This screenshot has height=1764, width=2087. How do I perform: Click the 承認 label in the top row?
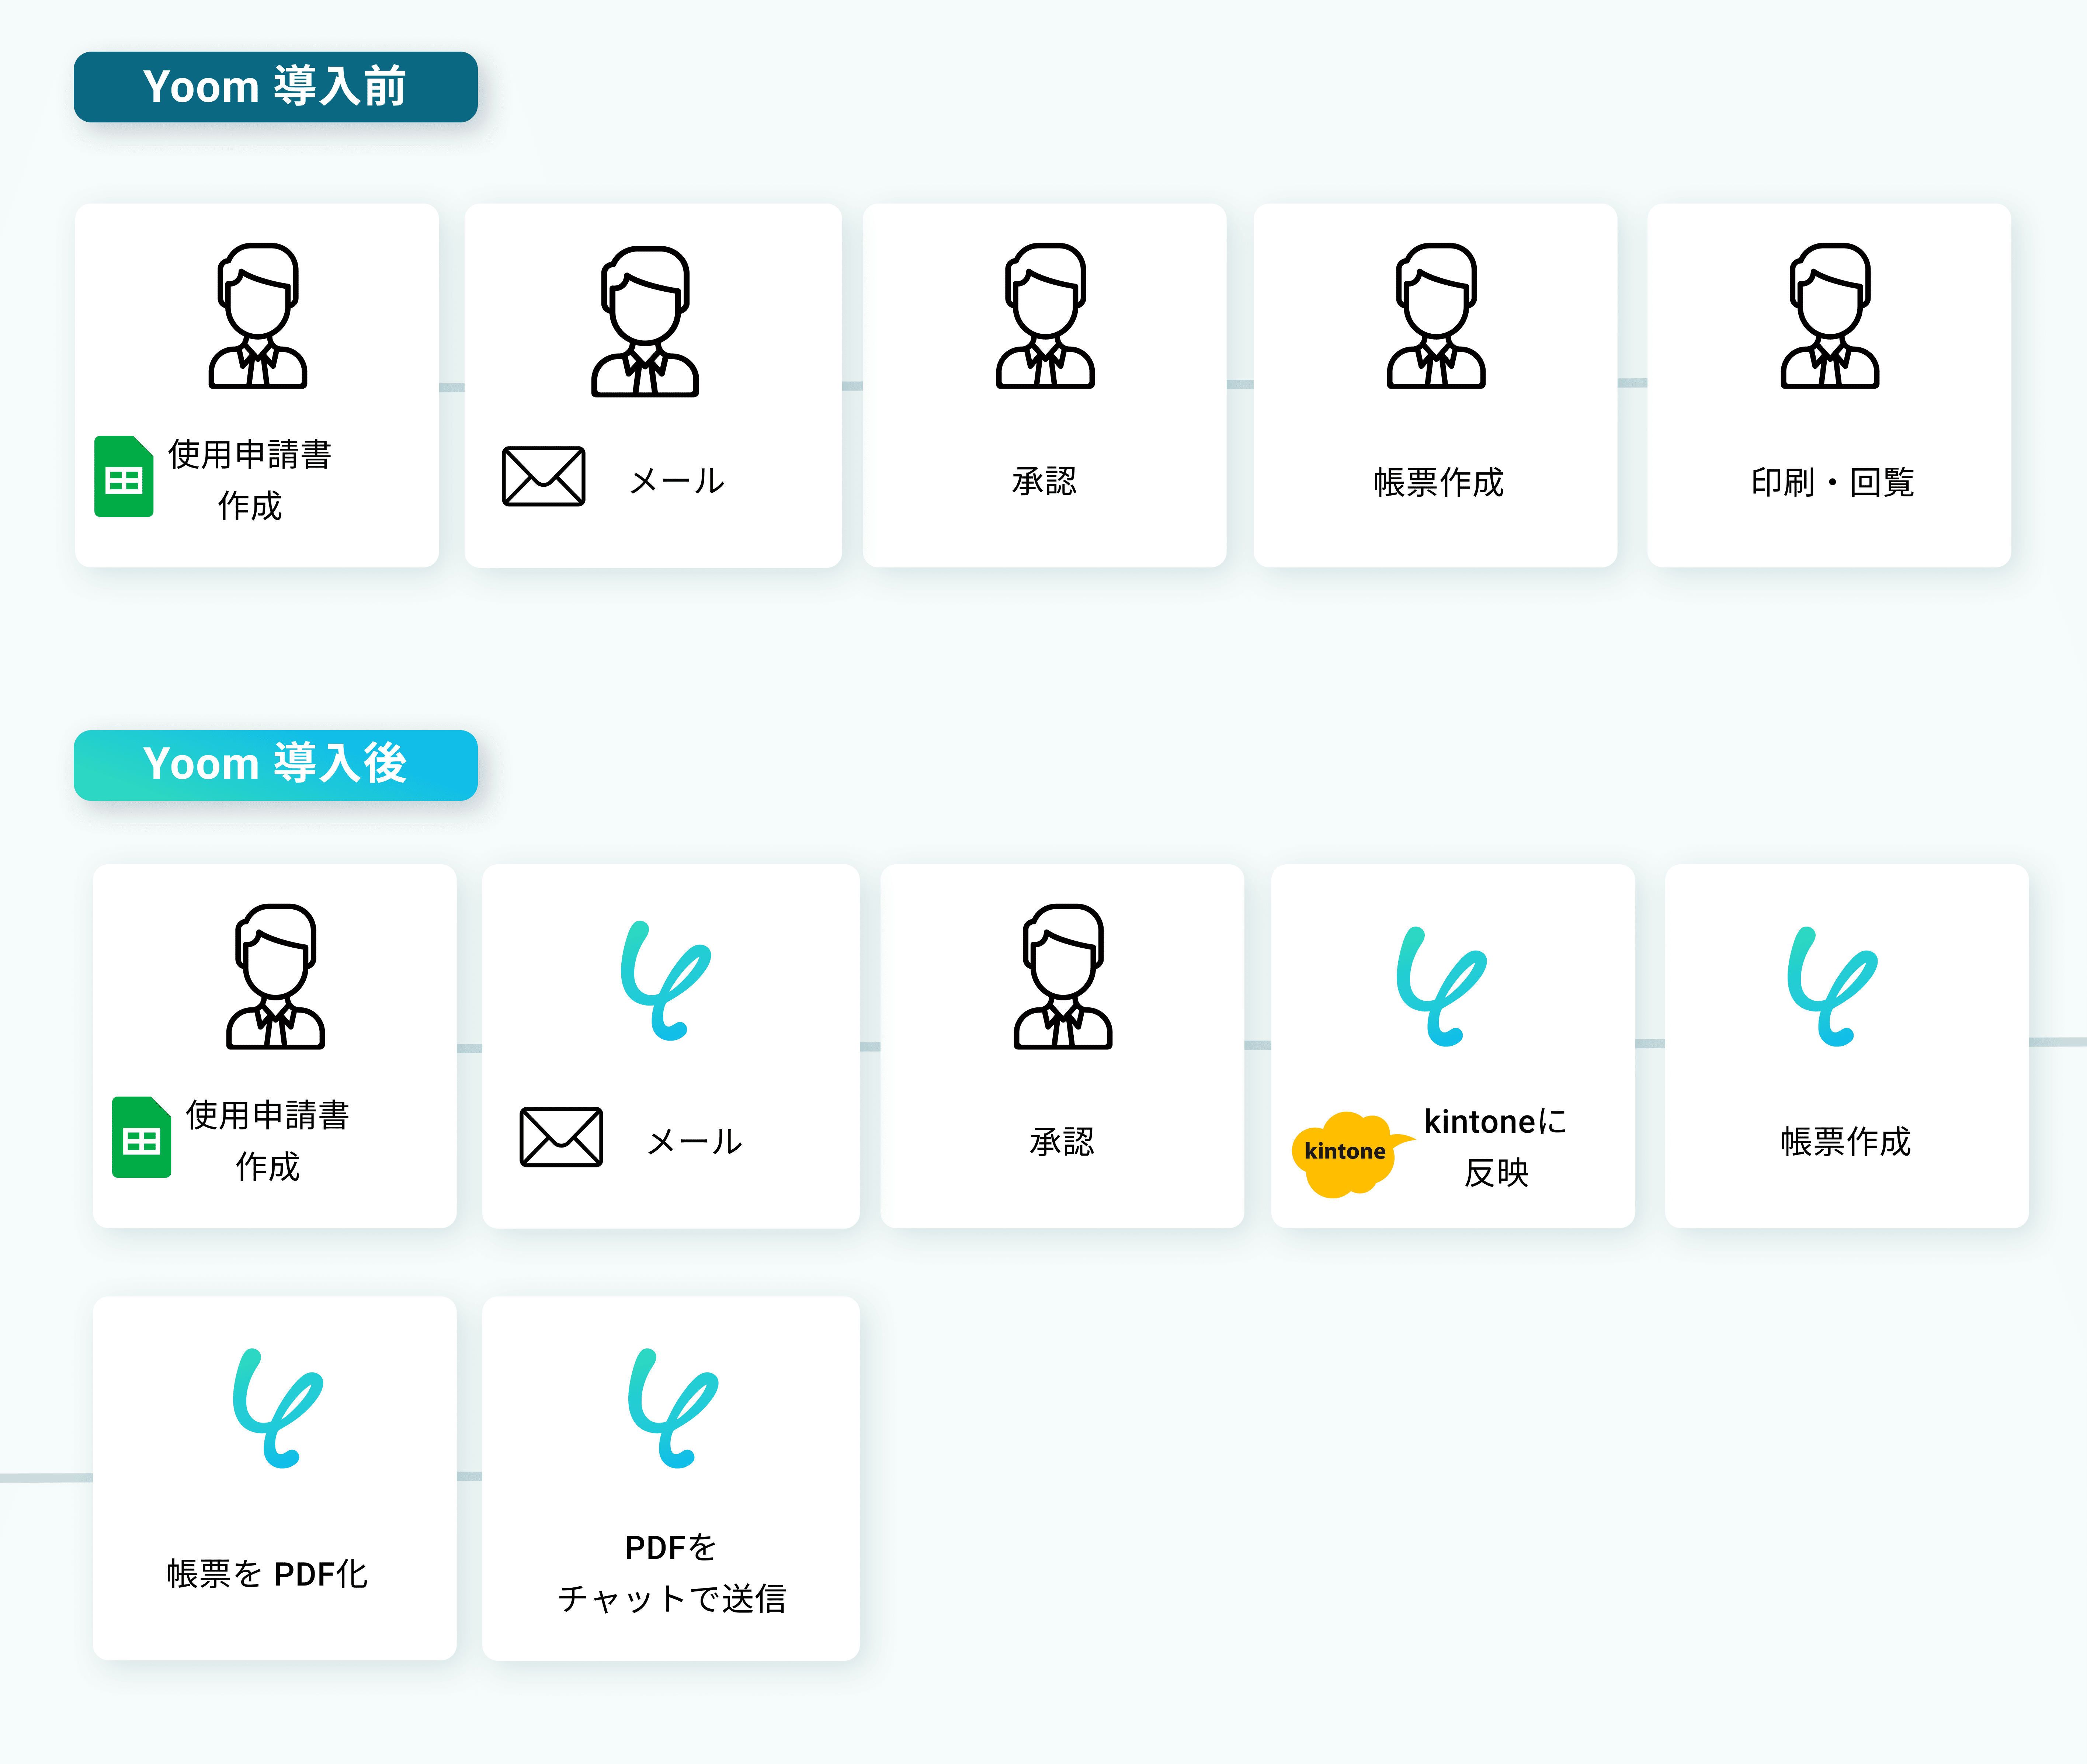[x=1044, y=481]
